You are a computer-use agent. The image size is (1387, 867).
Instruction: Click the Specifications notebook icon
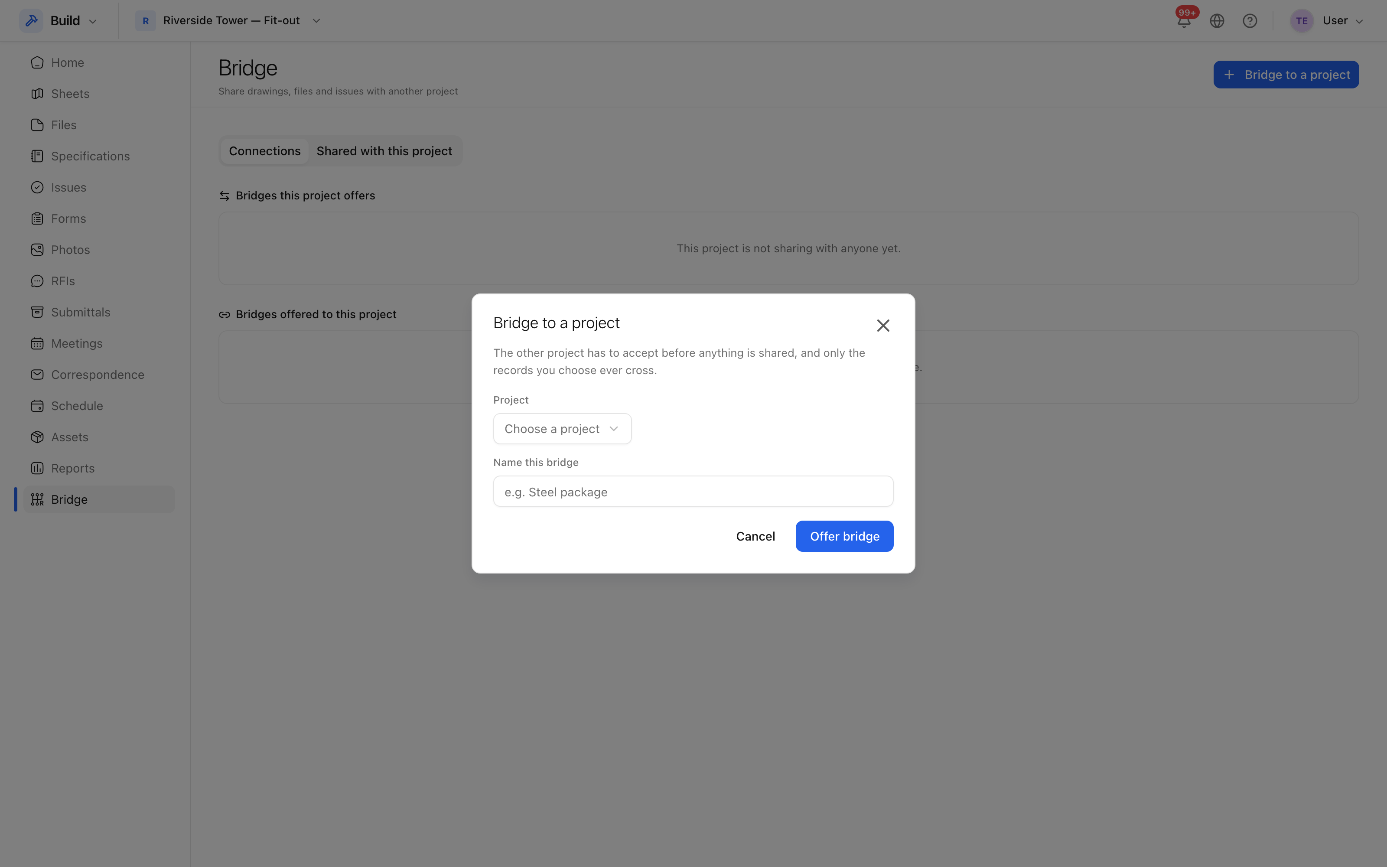[x=37, y=156]
